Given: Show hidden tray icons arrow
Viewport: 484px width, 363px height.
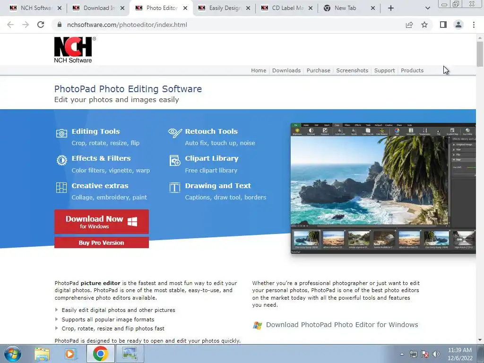Looking at the screenshot, I should coord(402,354).
